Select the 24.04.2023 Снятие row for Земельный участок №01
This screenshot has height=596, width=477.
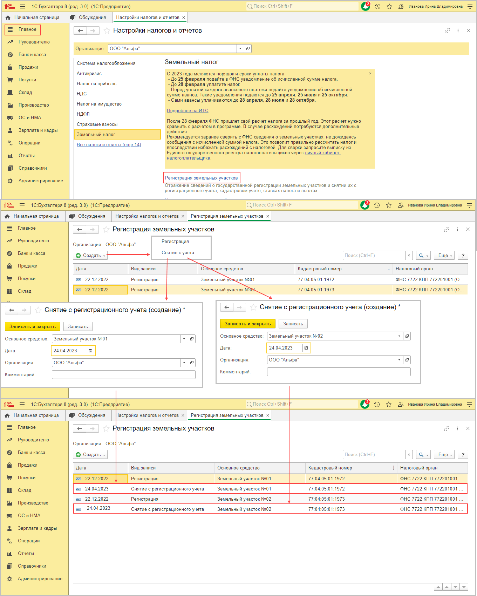(271, 489)
